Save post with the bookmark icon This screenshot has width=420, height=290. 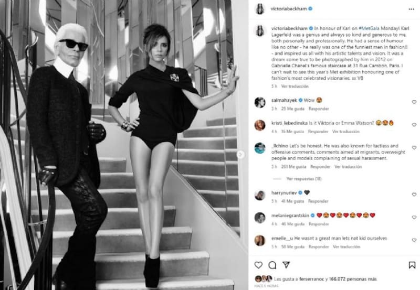click(412, 265)
